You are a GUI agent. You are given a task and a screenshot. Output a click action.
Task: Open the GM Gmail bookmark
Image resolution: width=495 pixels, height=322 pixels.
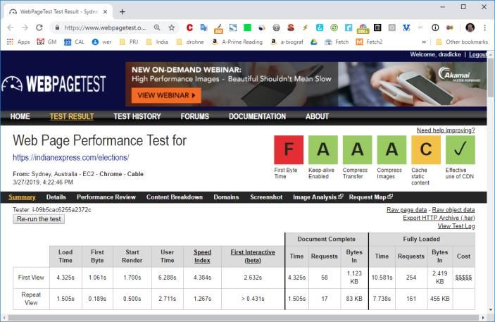point(46,42)
